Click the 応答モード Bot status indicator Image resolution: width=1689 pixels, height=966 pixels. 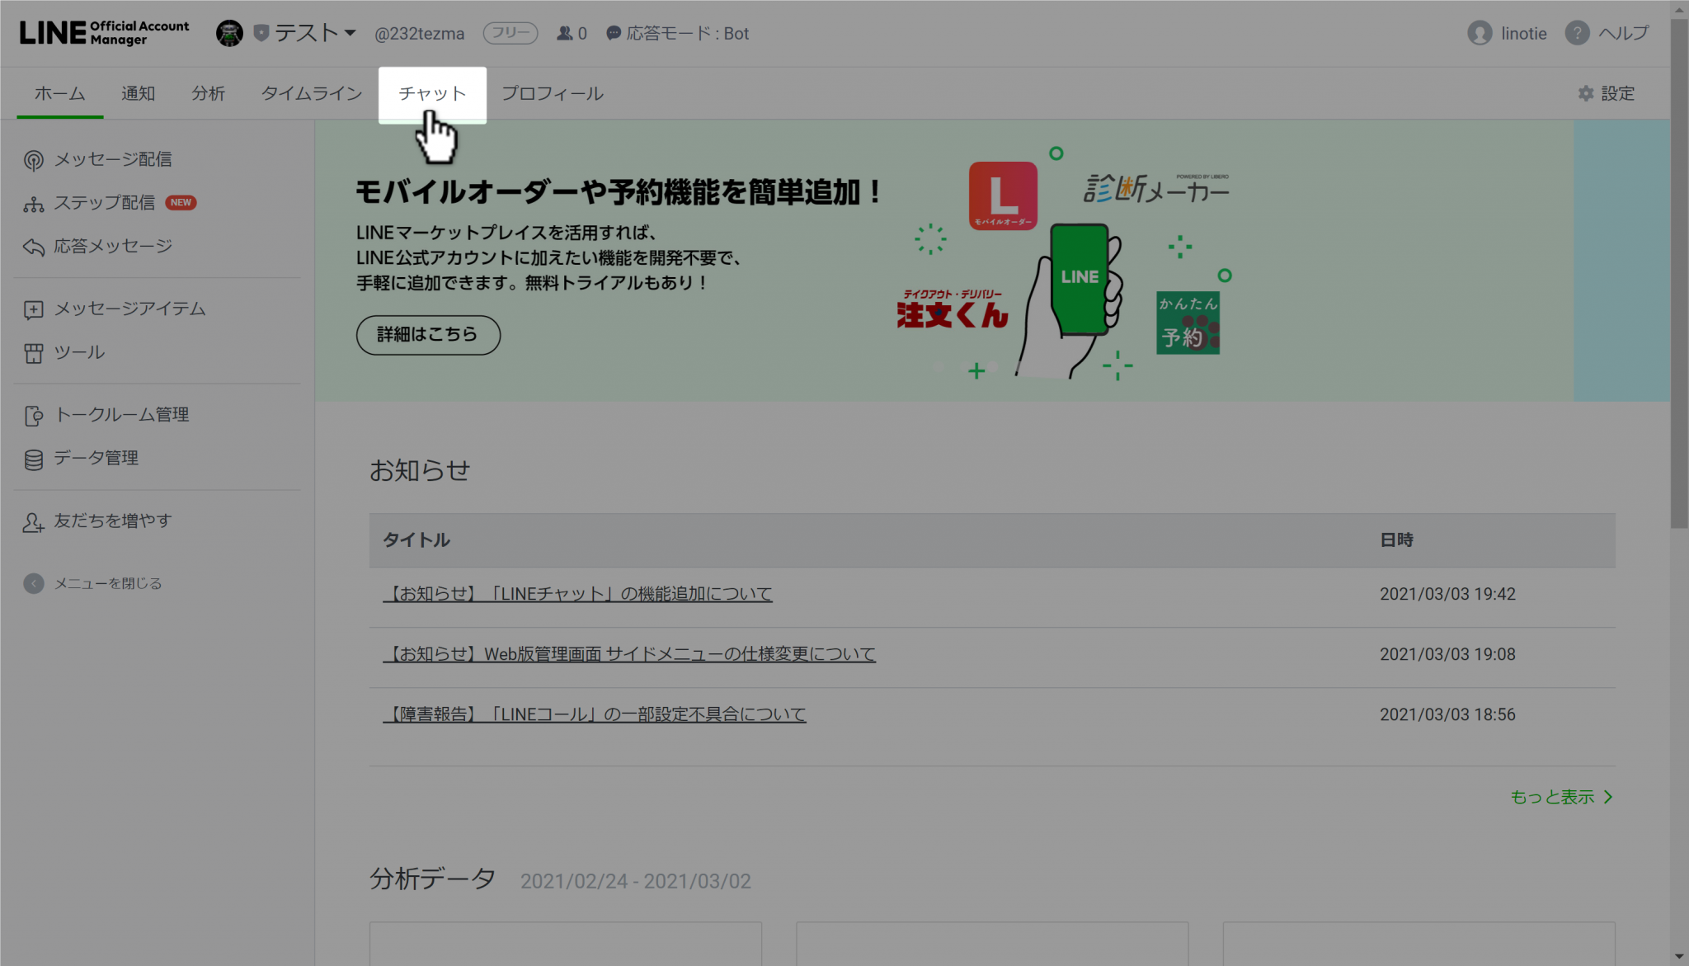pyautogui.click(x=678, y=33)
